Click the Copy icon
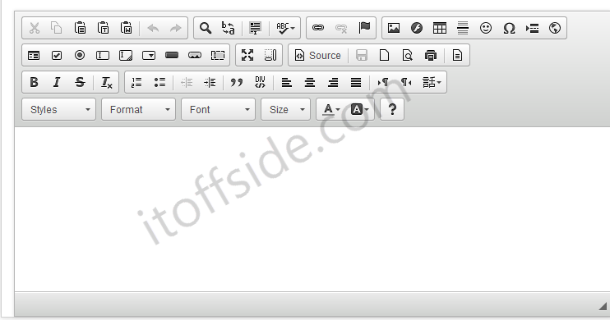This screenshot has width=610, height=320. (x=57, y=28)
